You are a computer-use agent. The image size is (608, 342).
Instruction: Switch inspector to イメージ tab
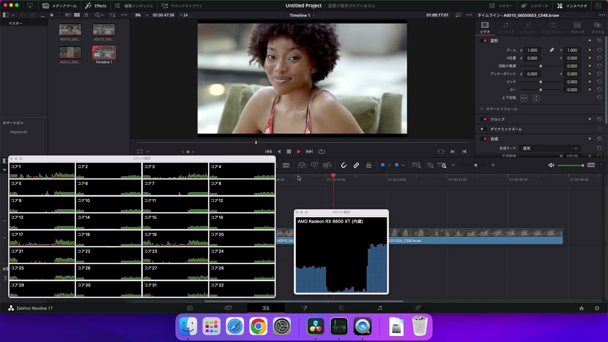[x=577, y=28]
